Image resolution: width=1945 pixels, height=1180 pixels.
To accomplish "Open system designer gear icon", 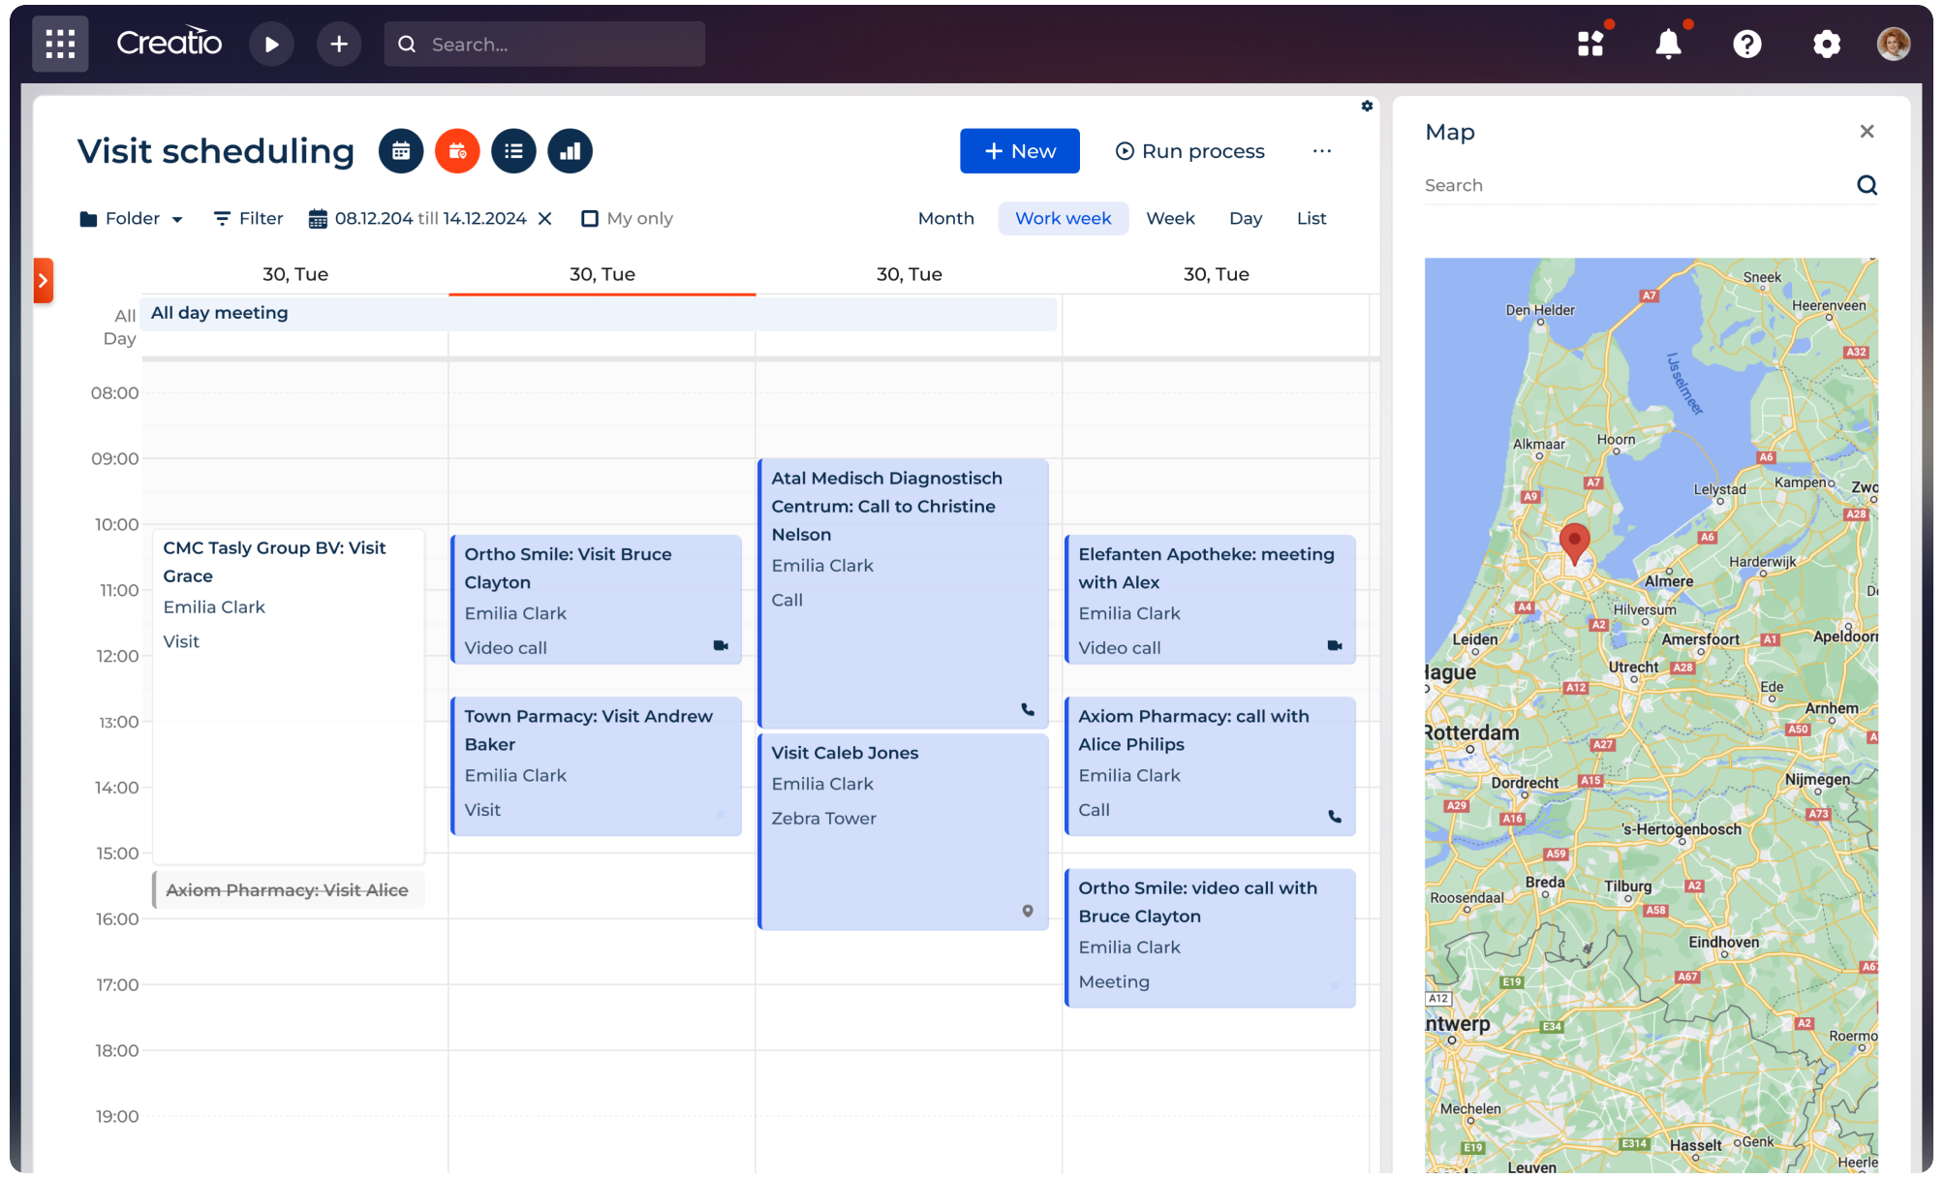I will [1826, 44].
